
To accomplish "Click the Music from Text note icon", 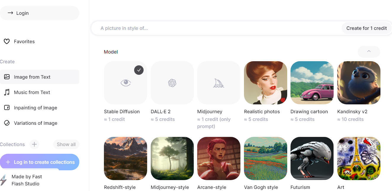I will [x=7, y=92].
